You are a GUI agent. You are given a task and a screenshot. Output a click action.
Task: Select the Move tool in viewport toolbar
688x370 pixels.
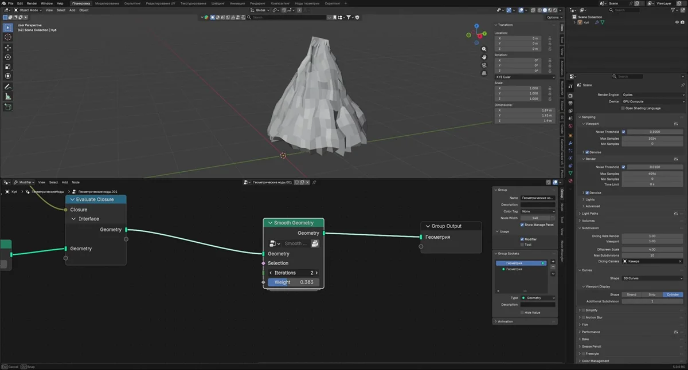8,47
